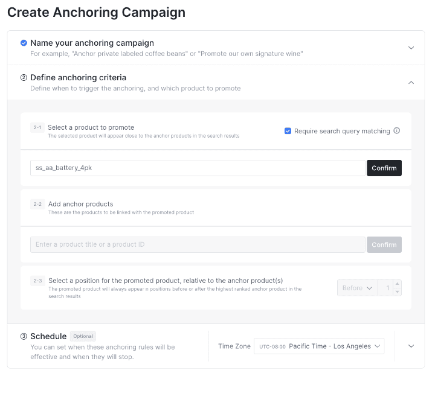This screenshot has width=435, height=414.
Task: Click the blue completed checkmark icon for step one
Action: point(24,43)
